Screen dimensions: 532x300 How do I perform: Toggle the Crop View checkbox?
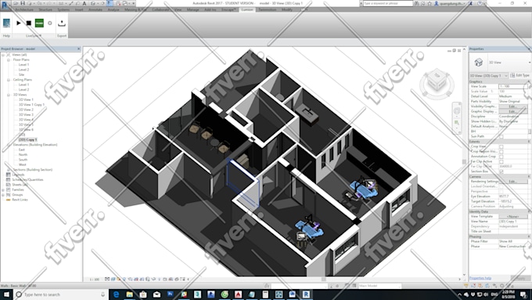point(501,146)
